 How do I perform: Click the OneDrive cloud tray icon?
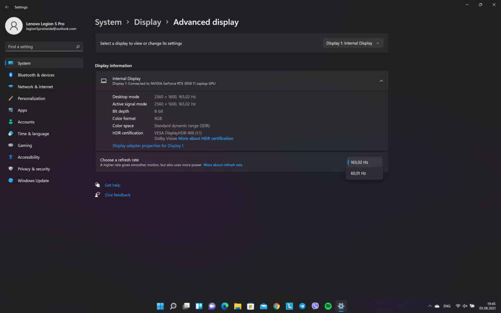437,306
